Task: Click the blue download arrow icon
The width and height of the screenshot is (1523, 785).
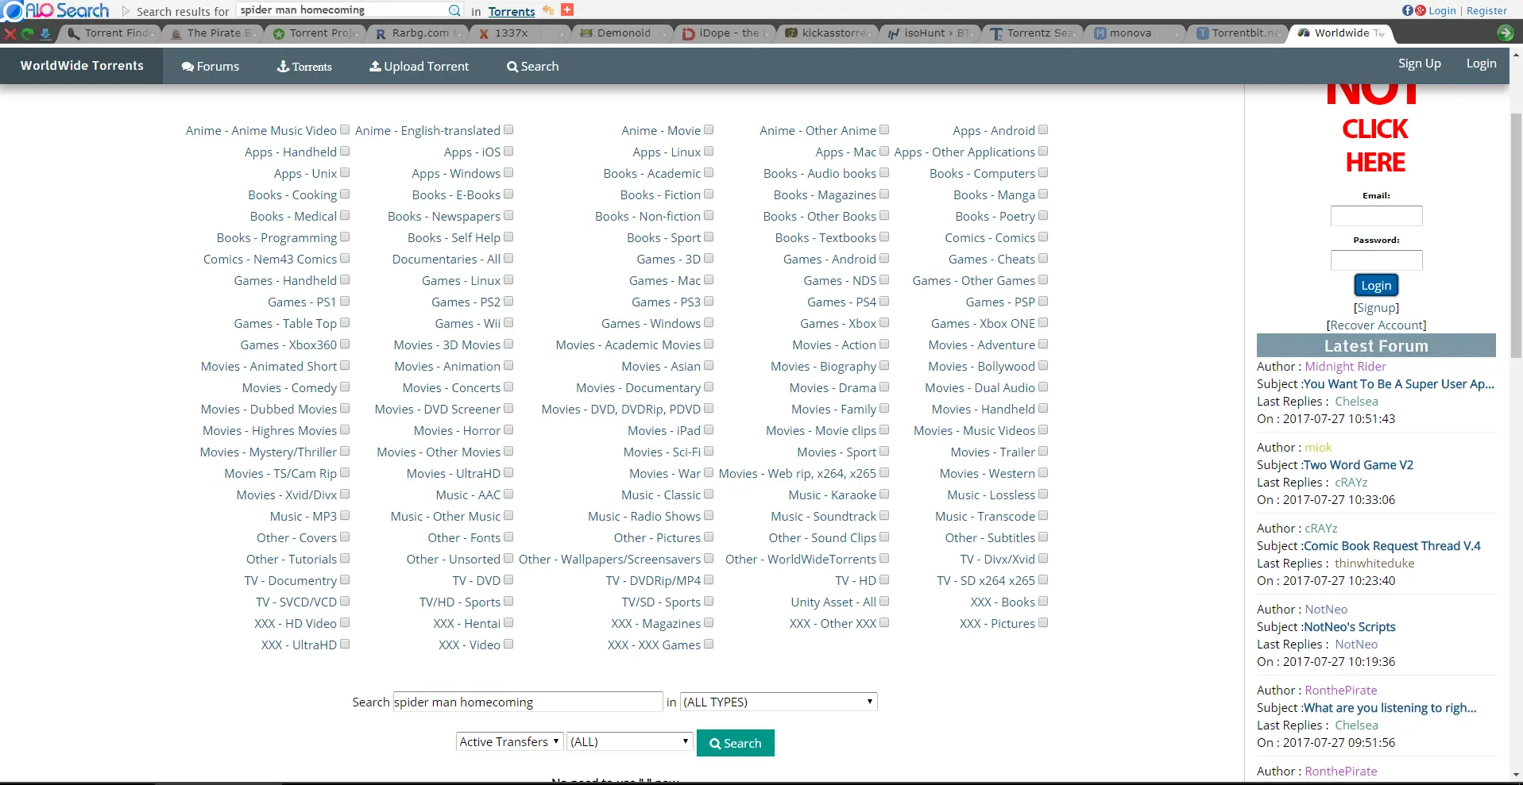Action: tap(45, 33)
